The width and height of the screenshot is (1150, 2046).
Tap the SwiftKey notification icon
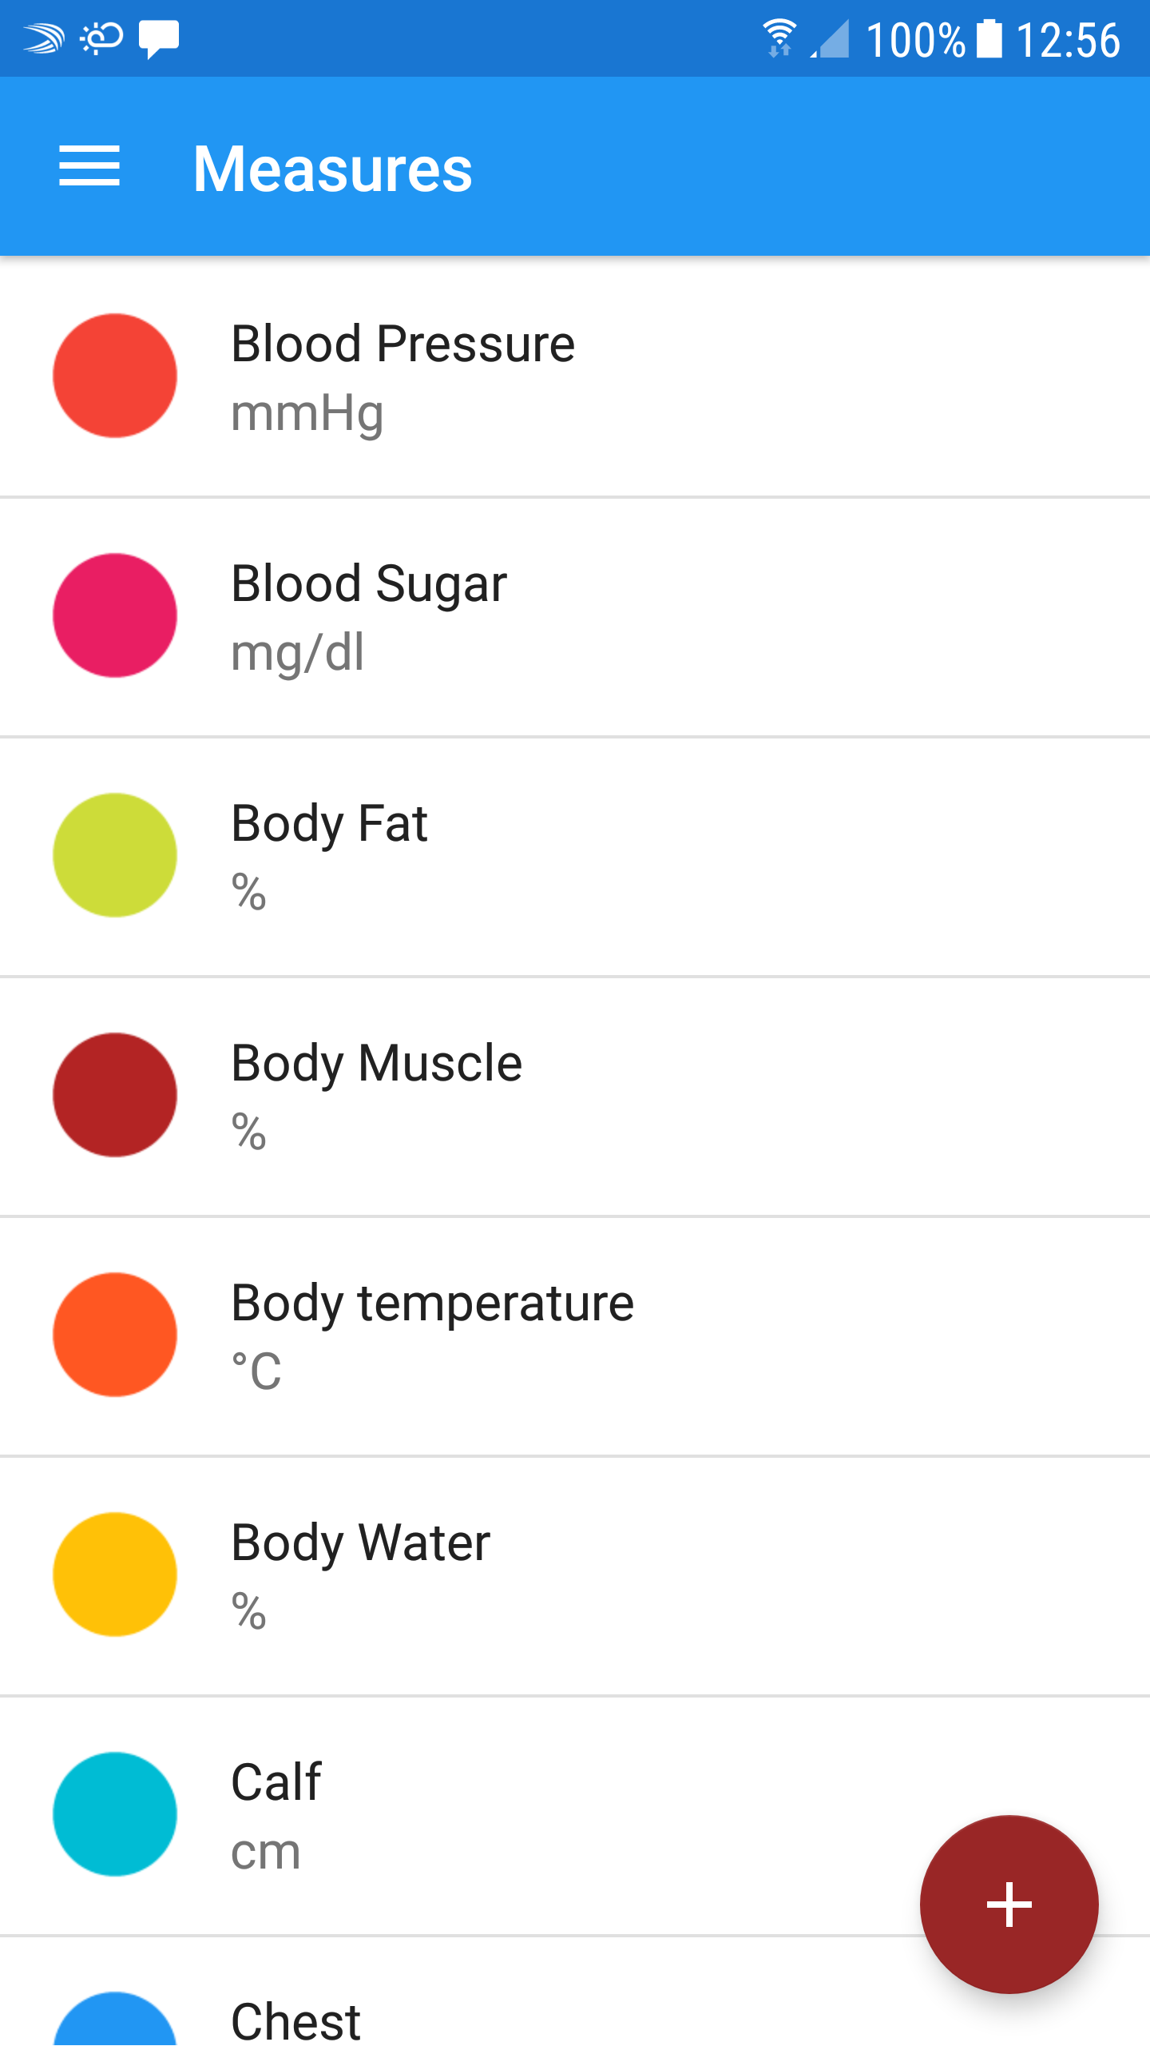tap(43, 38)
